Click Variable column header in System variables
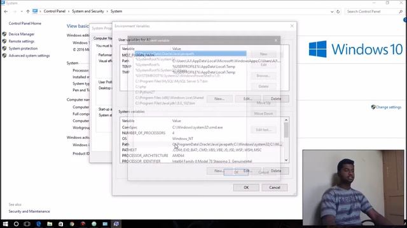Screen dimensions: 407x228 click(x=146, y=121)
